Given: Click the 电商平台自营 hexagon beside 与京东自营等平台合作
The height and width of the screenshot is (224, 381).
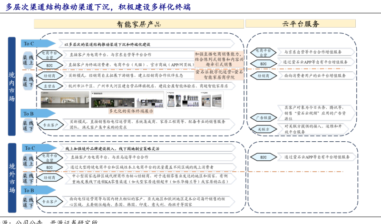Looking at the screenshot, I should click(49, 55).
